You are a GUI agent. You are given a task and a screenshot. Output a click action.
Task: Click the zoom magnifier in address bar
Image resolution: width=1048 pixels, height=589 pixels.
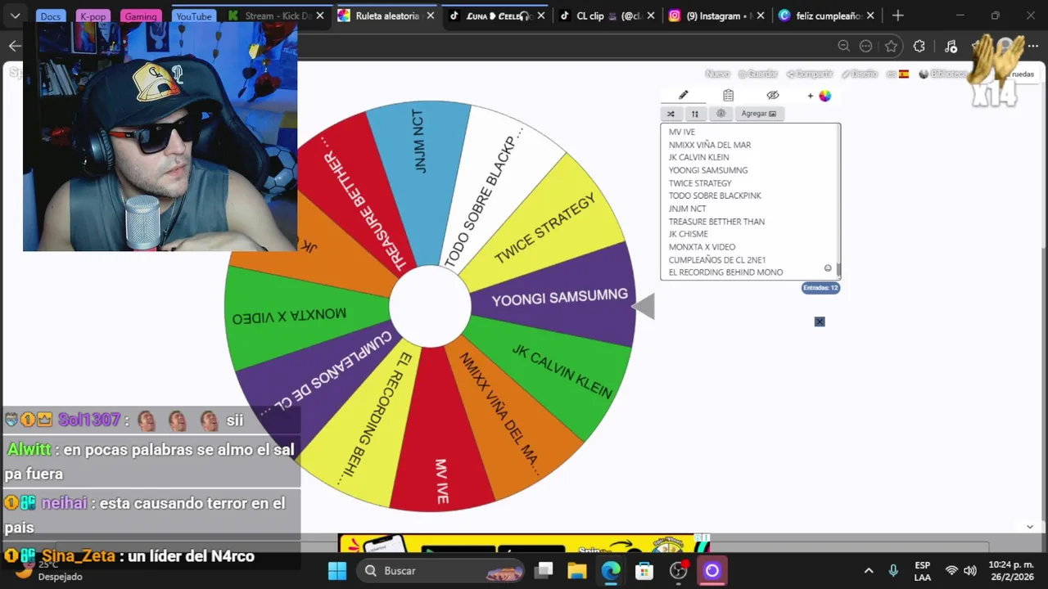click(843, 46)
